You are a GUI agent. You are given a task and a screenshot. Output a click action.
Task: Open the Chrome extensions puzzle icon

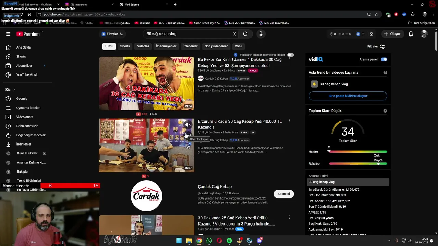click(x=412, y=14)
